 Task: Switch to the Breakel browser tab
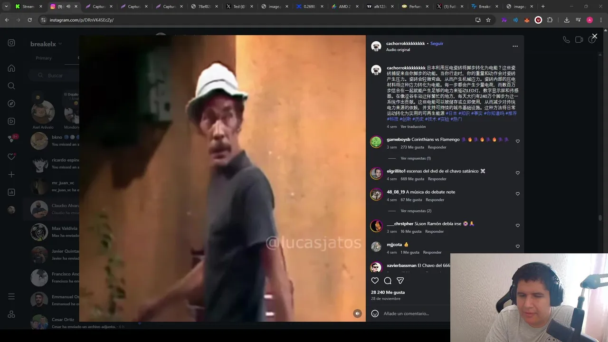[x=485, y=7]
